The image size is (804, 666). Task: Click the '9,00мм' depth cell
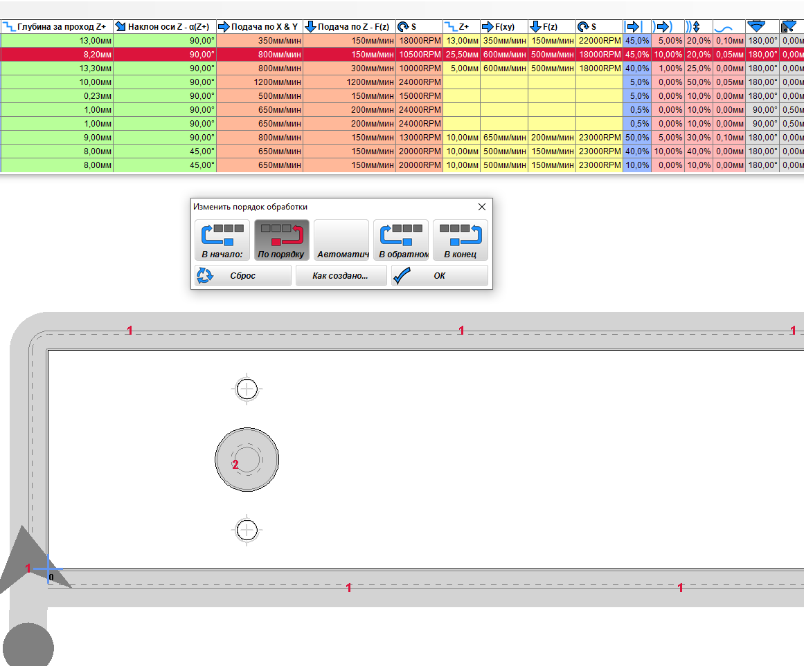pos(57,137)
